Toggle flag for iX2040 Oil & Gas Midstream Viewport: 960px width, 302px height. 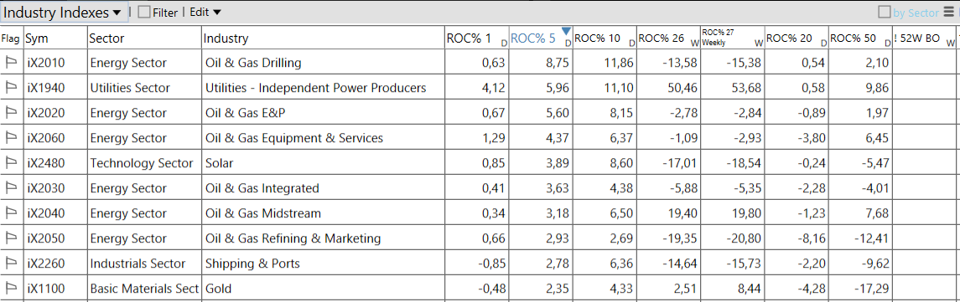point(10,213)
